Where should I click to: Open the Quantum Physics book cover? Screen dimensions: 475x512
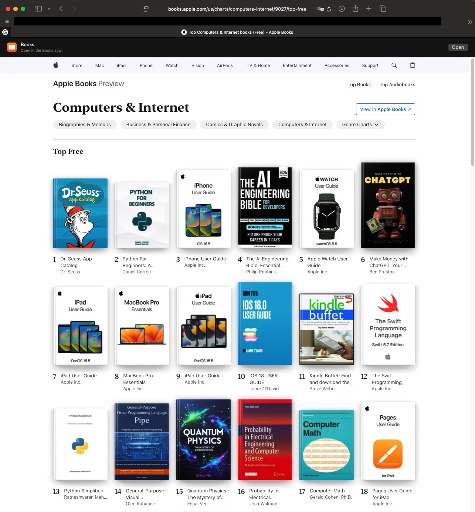pos(203,439)
